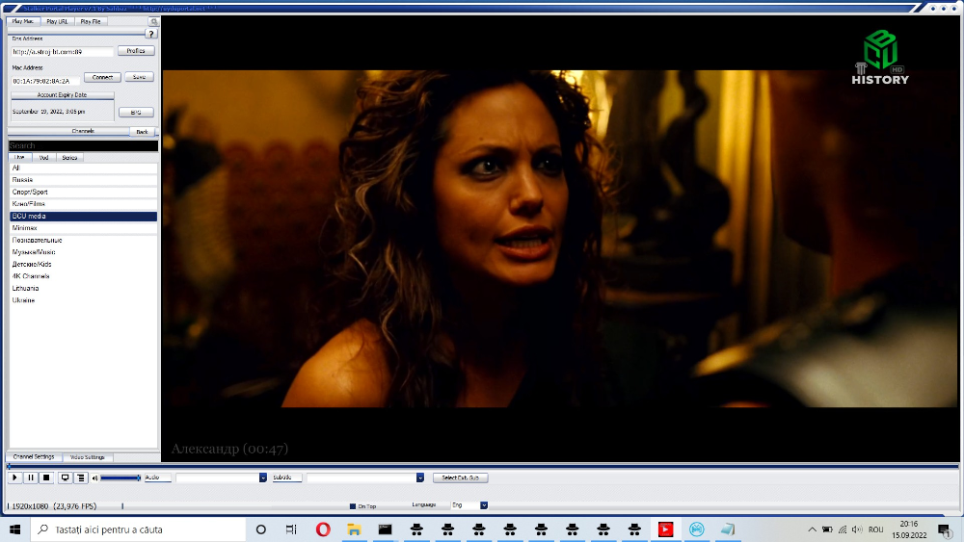Viewport: 964px width, 542px height.
Task: Open the red play-button app on taskbar
Action: click(665, 529)
